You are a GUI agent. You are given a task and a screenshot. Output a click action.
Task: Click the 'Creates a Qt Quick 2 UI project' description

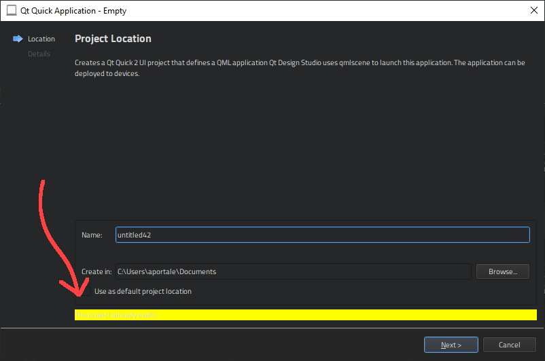[300, 68]
